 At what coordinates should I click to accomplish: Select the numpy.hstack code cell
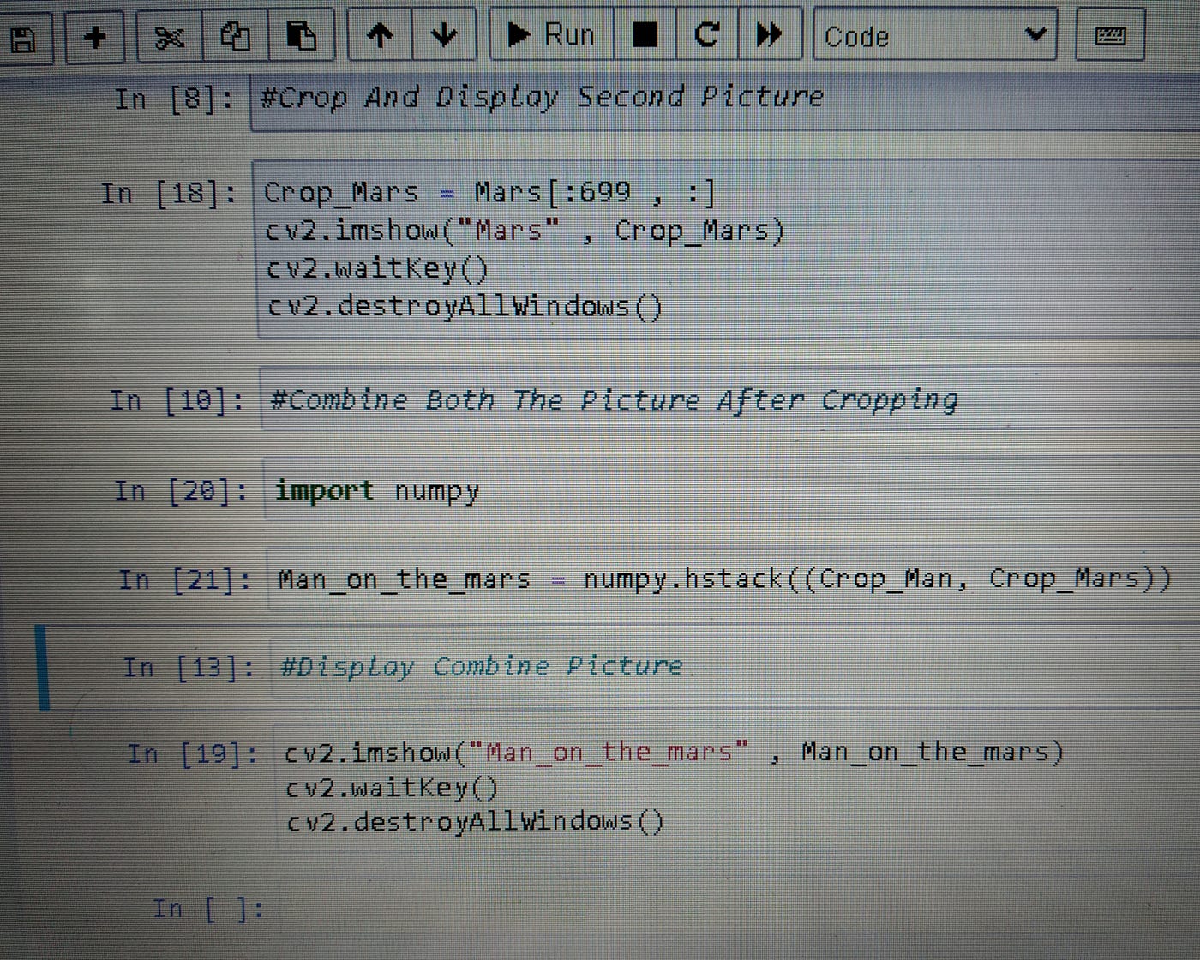(x=734, y=579)
